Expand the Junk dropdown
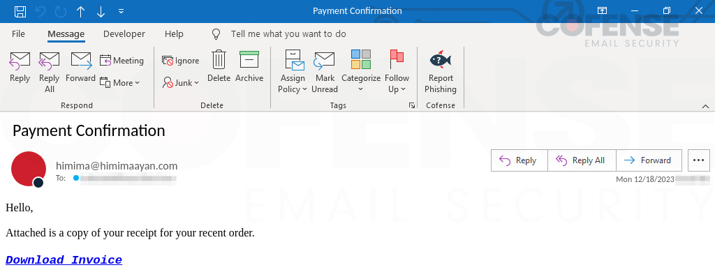 (181, 82)
